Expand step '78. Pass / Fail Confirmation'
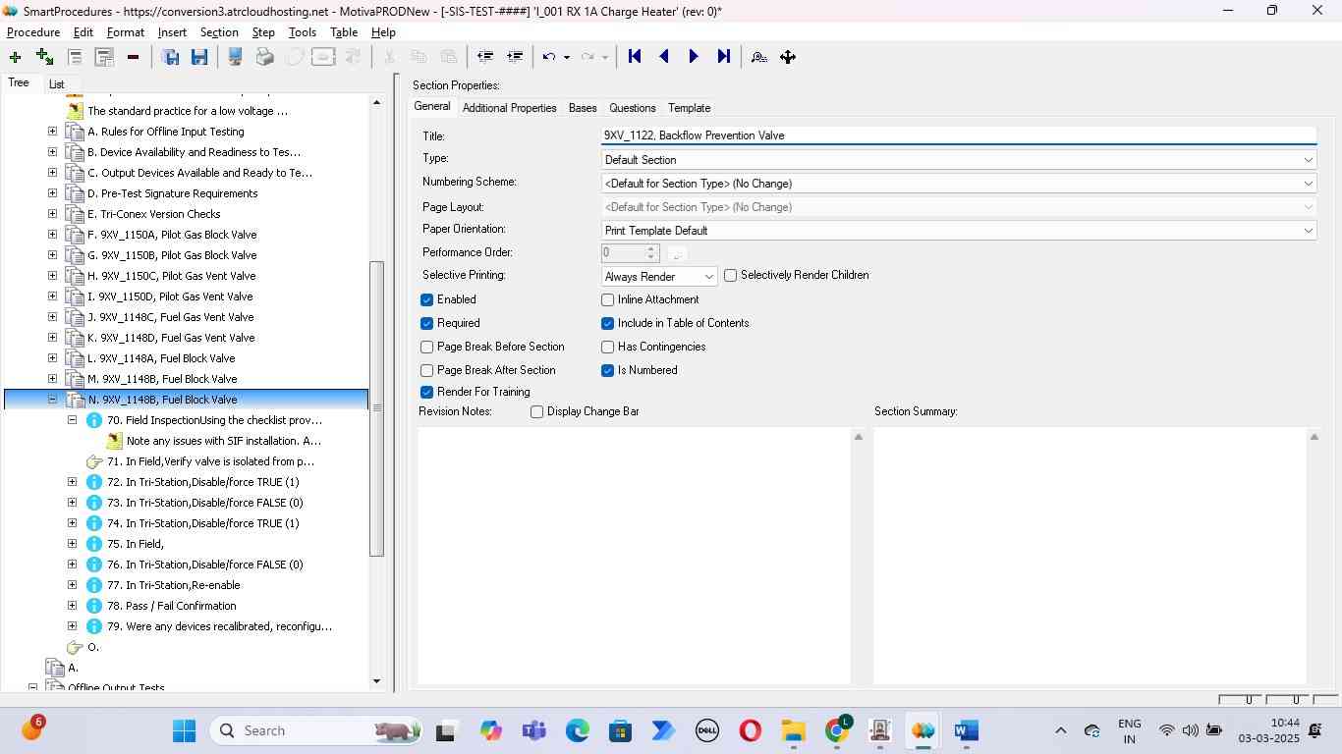The width and height of the screenshot is (1342, 754). click(x=72, y=606)
